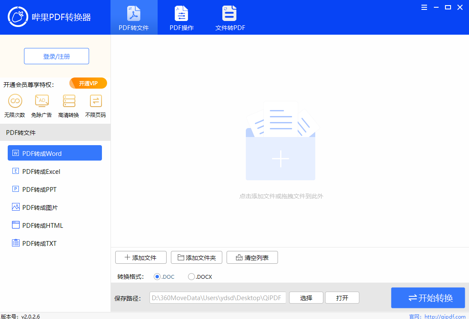Viewport: 469px width, 319px height.
Task: Click the orange 开通VIP button
Action: (88, 83)
